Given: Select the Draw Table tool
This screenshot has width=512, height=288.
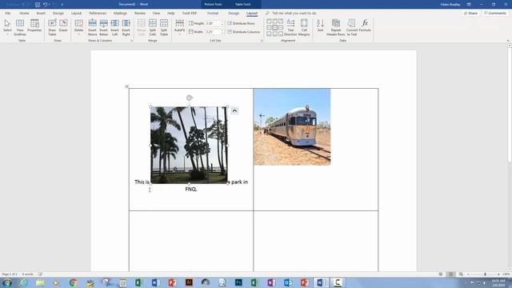Looking at the screenshot, I should (x=52, y=27).
